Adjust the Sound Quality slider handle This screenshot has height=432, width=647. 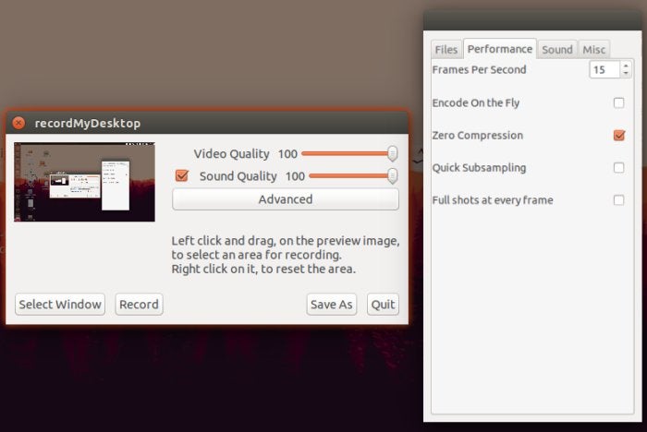point(393,176)
